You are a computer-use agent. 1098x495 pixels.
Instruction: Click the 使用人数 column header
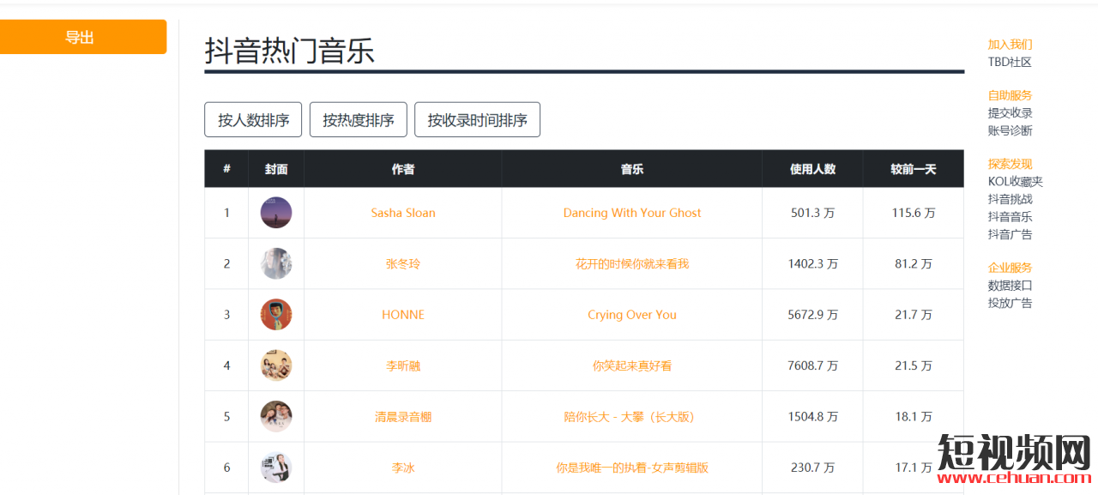(812, 169)
